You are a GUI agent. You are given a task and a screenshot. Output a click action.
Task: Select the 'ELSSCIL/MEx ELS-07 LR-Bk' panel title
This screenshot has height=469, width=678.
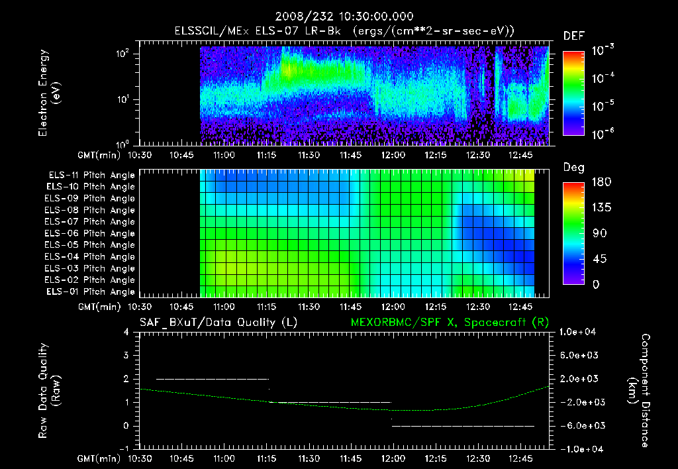click(258, 31)
